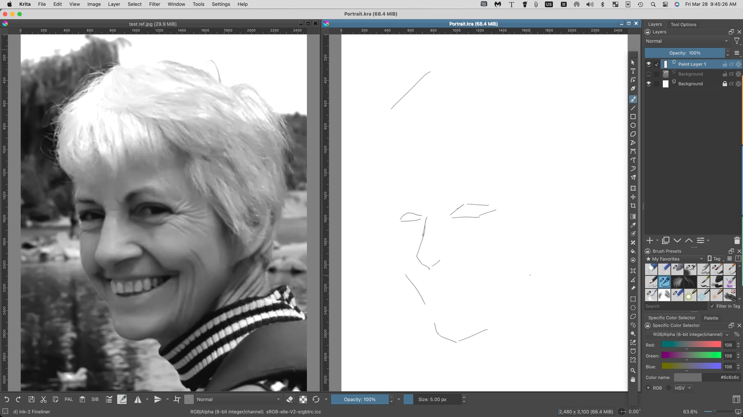Hide Paint Layer 1 visibility eye
This screenshot has height=417, width=743.
point(649,64)
